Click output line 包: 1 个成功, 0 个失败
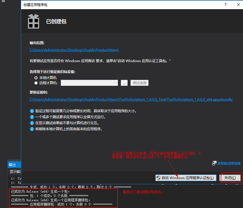243x208 pixels. [50, 196]
